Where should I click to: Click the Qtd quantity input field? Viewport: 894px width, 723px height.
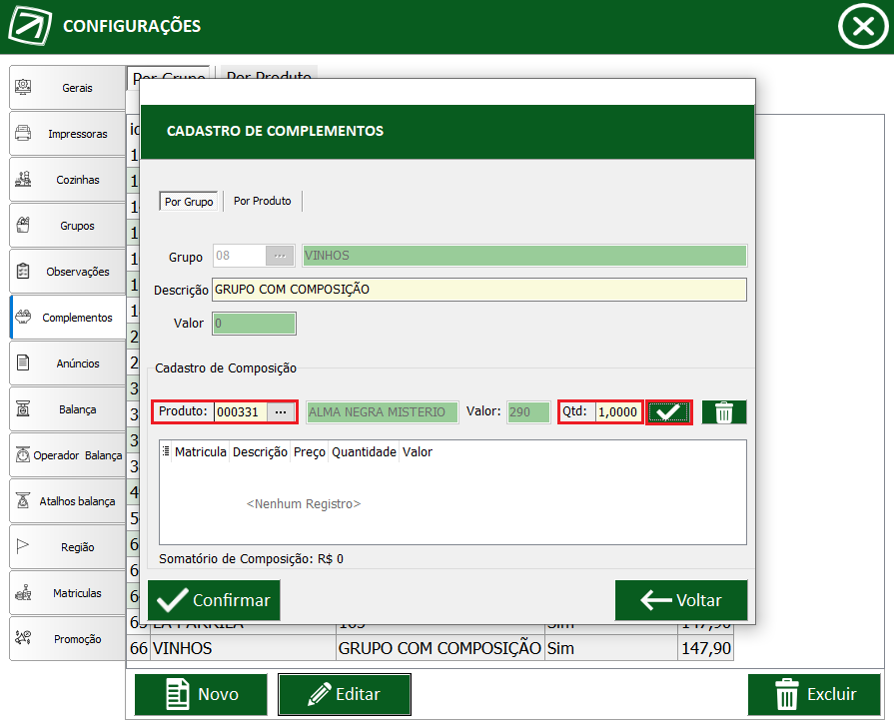click(618, 411)
